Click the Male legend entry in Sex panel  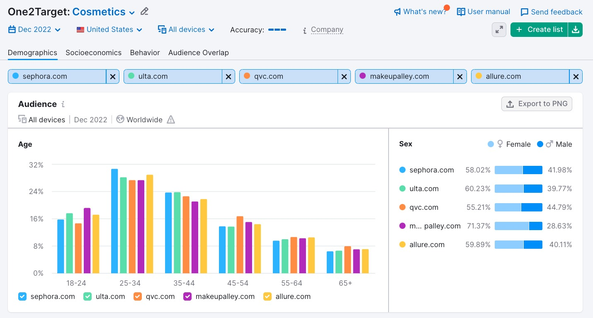(554, 144)
